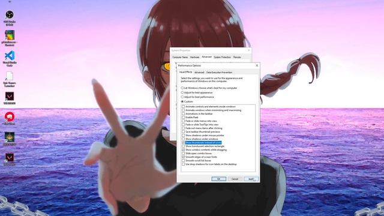The image size is (384, 216).
Task: Open the Data Execution Prevention tab
Action: click(x=219, y=73)
